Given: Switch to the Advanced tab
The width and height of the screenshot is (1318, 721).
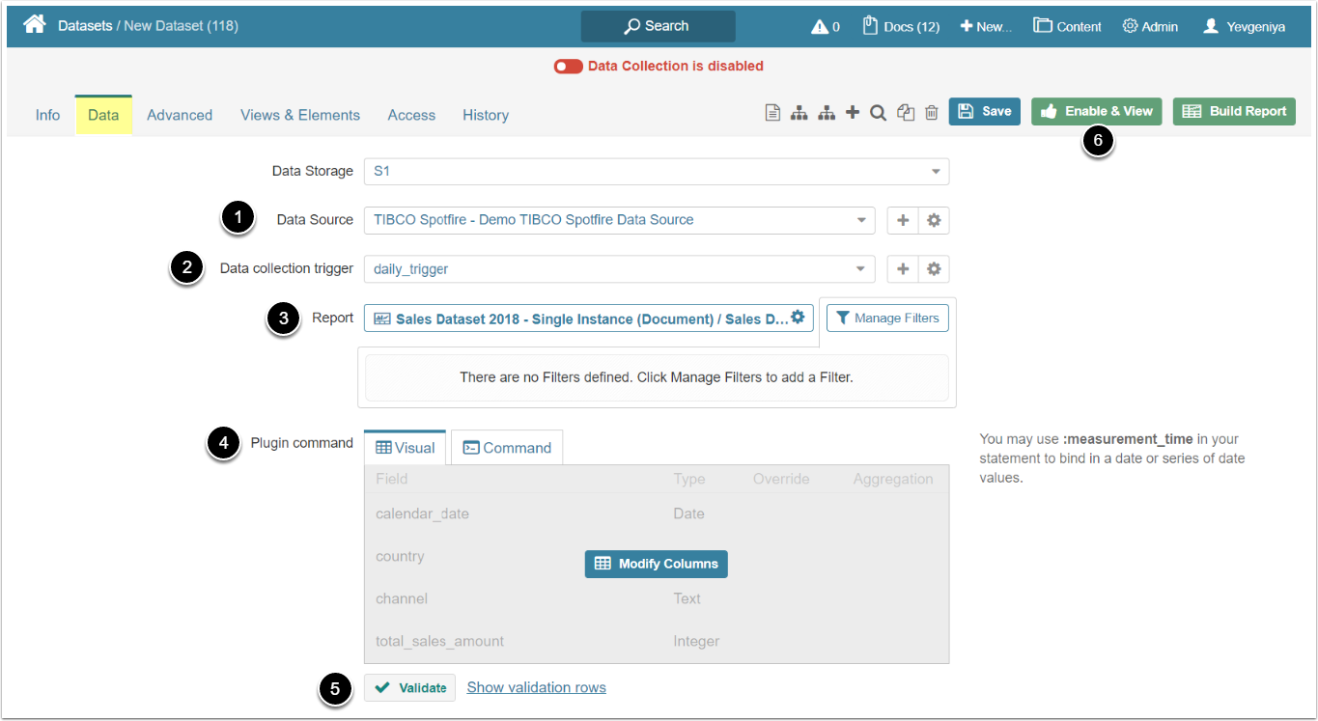Looking at the screenshot, I should [180, 115].
